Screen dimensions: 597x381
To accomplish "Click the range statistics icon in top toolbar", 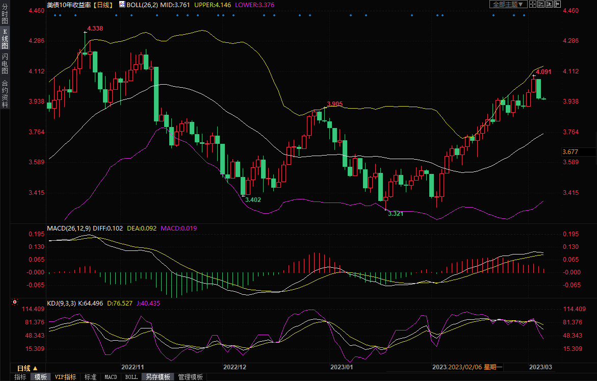I will pyautogui.click(x=540, y=4).
